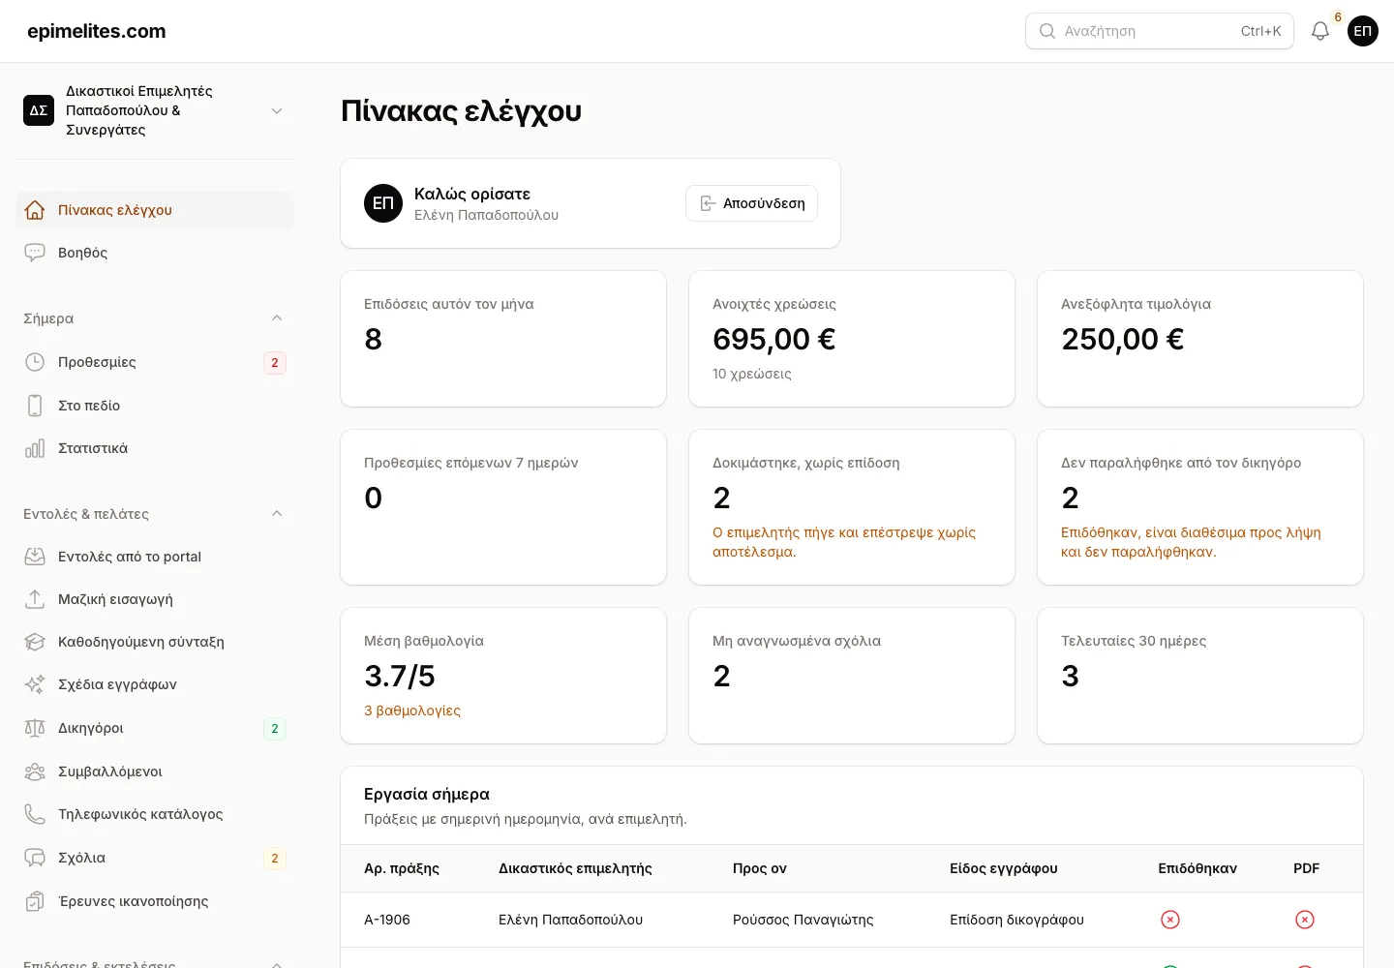The image size is (1394, 968).
Task: Click the handset icon beside Τηλεφωνικός κατάλογος
Action: [x=35, y=814]
